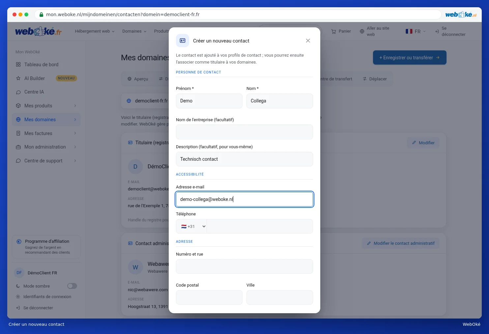
Task: Select the democlient-fr.fr domain tab
Action: [147, 101]
